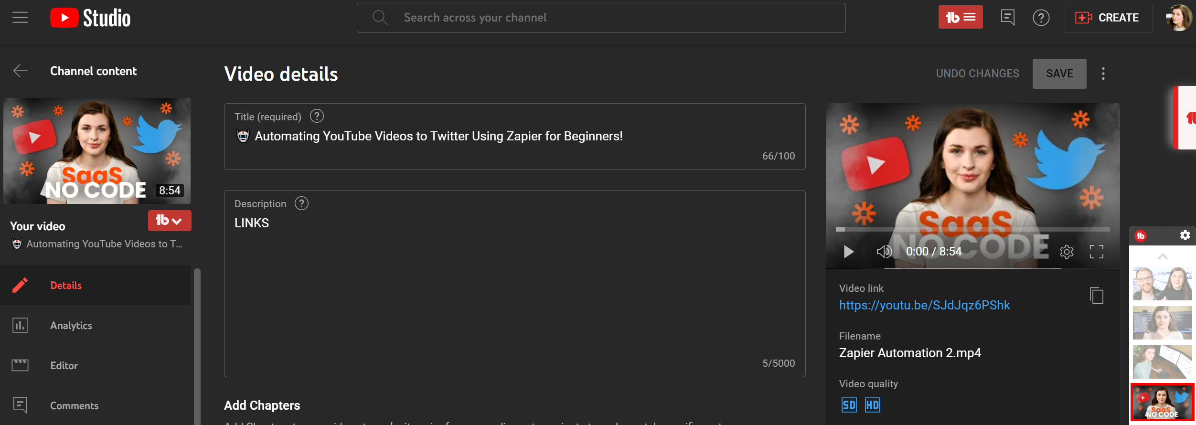The image size is (1196, 425).
Task: Select thumbnail of woman at desk
Action: tap(1163, 362)
